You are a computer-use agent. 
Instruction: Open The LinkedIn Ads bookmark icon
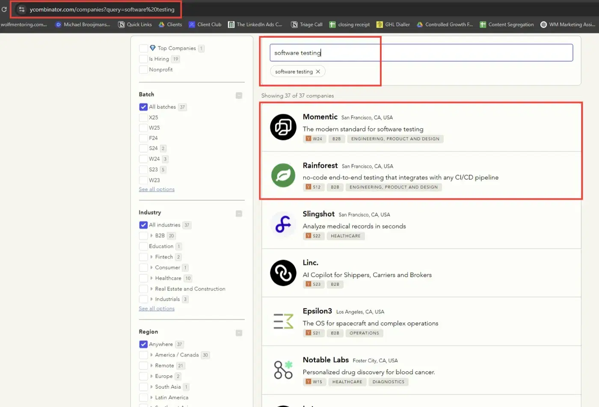[231, 24]
